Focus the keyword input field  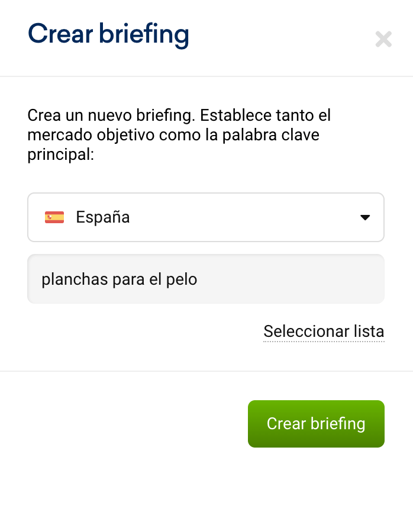[x=206, y=279]
